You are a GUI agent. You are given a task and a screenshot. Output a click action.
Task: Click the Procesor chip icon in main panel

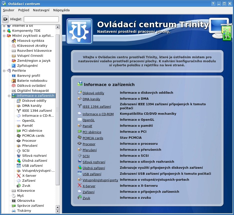(80, 143)
